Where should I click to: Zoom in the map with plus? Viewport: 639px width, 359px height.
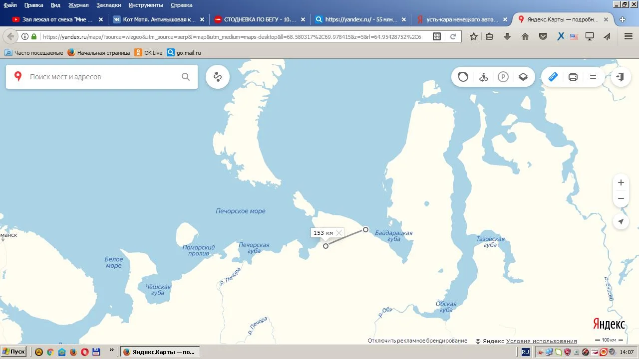click(621, 182)
